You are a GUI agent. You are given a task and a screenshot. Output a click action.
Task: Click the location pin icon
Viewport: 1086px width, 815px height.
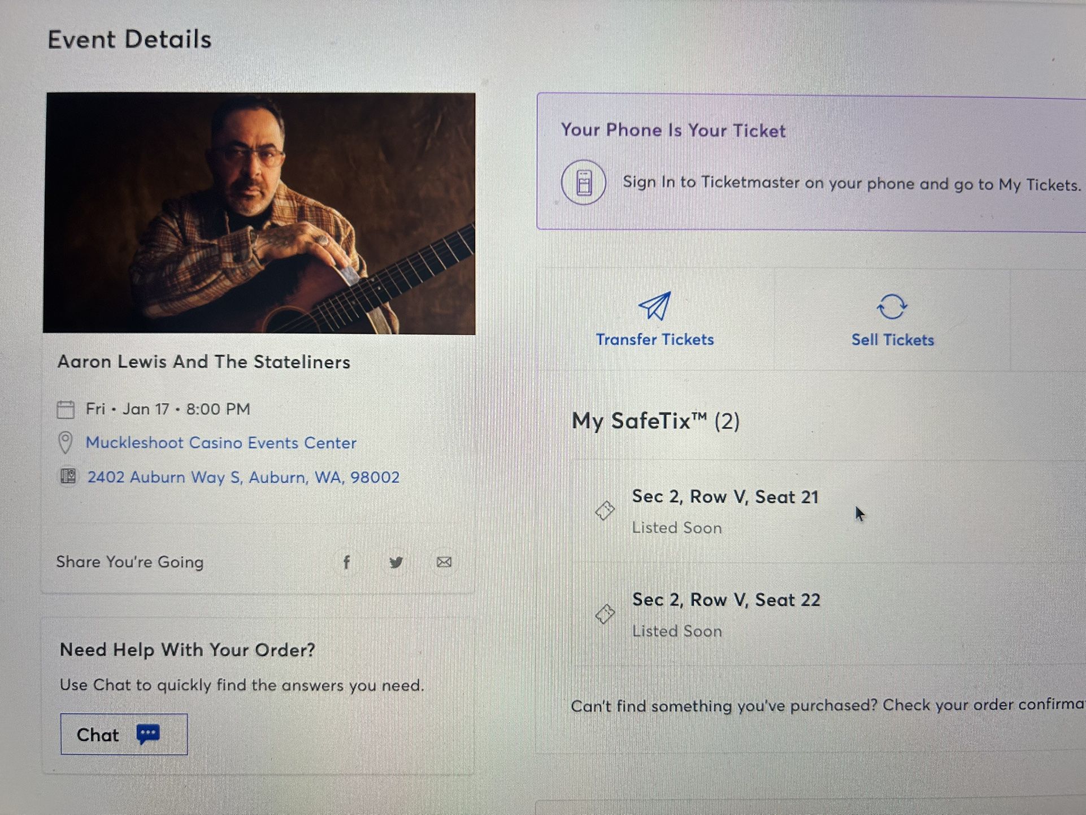pyautogui.click(x=66, y=443)
